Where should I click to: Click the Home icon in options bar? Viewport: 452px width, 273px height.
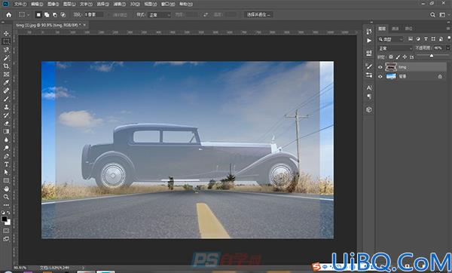(9, 15)
